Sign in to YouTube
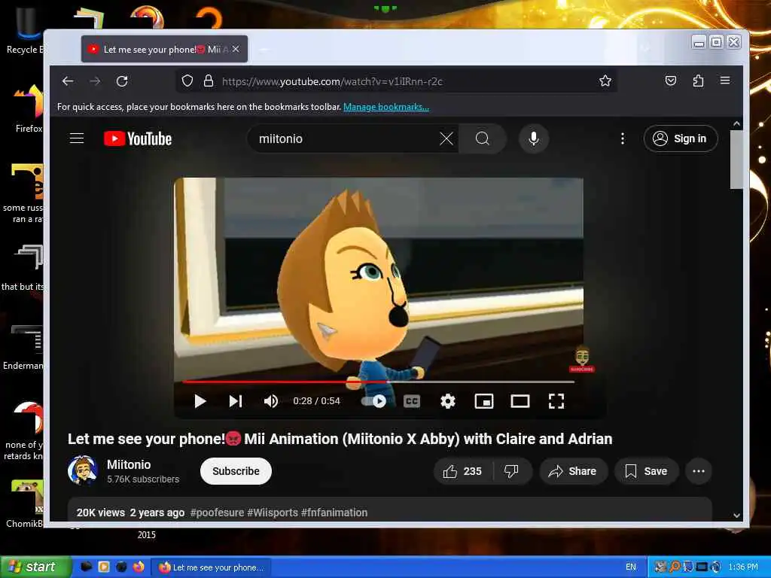This screenshot has height=578, width=771. click(681, 138)
